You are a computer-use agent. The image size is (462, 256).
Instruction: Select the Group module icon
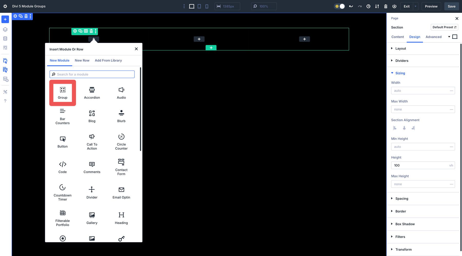(x=62, y=93)
